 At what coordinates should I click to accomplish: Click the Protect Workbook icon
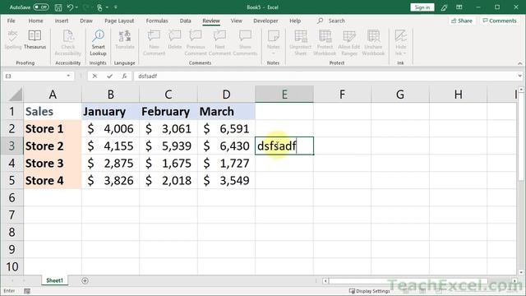tap(325, 42)
